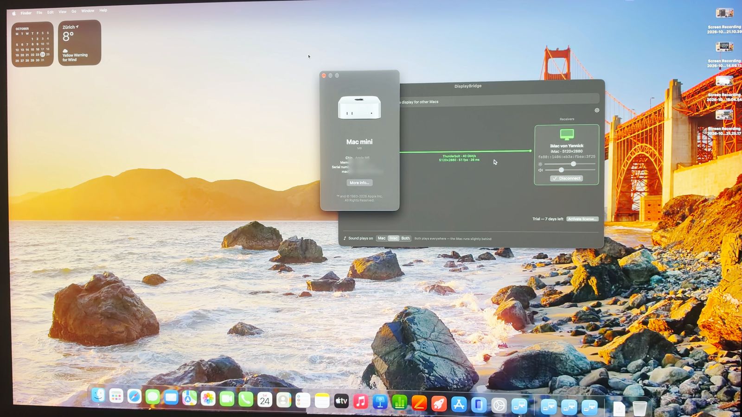Open the October calendar widget

click(32, 44)
